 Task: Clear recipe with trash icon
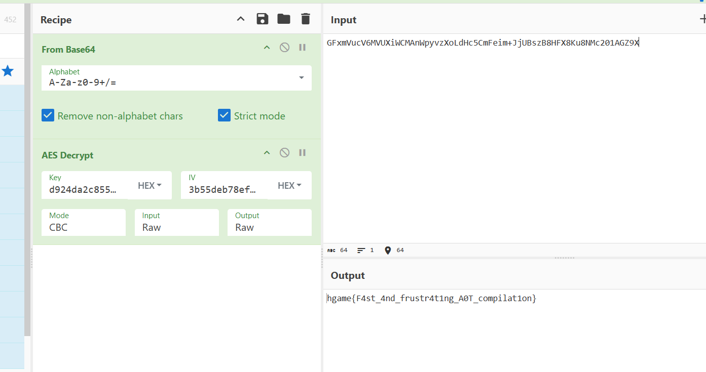pyautogui.click(x=305, y=19)
